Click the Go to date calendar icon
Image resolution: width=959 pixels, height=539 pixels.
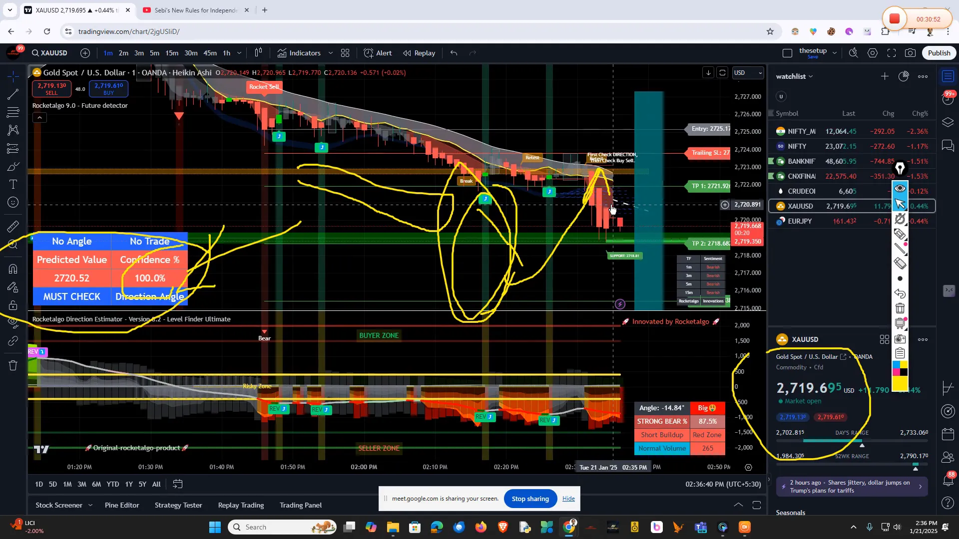[177, 484]
